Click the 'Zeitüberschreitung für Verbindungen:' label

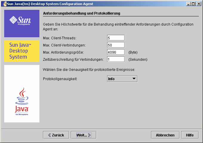click(73, 60)
